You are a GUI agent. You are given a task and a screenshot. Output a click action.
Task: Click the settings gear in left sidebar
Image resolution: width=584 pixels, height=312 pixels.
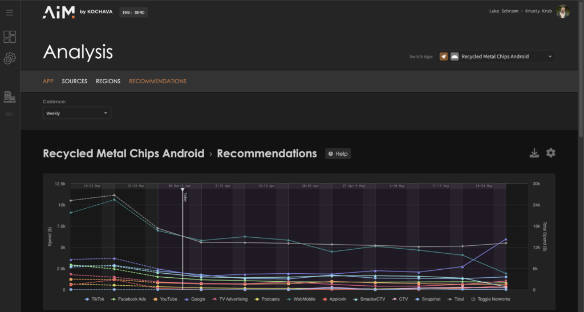click(9, 59)
